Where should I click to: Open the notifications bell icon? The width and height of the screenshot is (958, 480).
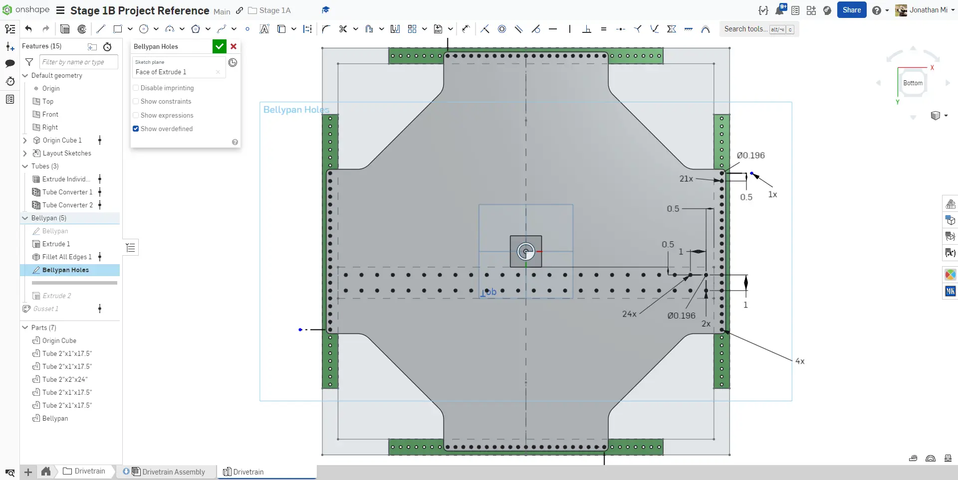coord(779,10)
